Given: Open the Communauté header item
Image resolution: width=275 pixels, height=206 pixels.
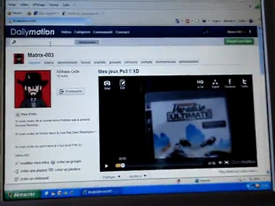Looking at the screenshot, I should [x=103, y=32].
